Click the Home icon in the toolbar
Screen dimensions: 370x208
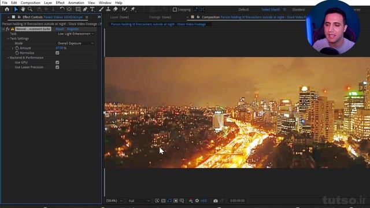coord(7,9)
